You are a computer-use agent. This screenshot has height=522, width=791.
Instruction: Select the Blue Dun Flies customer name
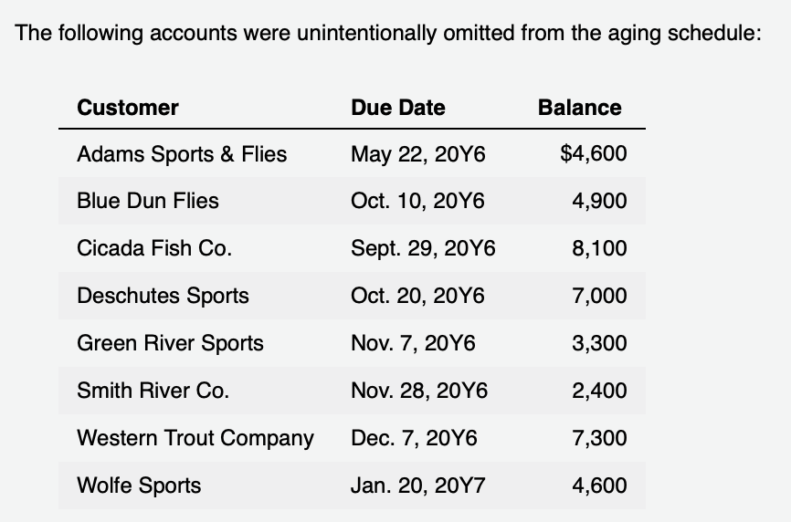148,201
